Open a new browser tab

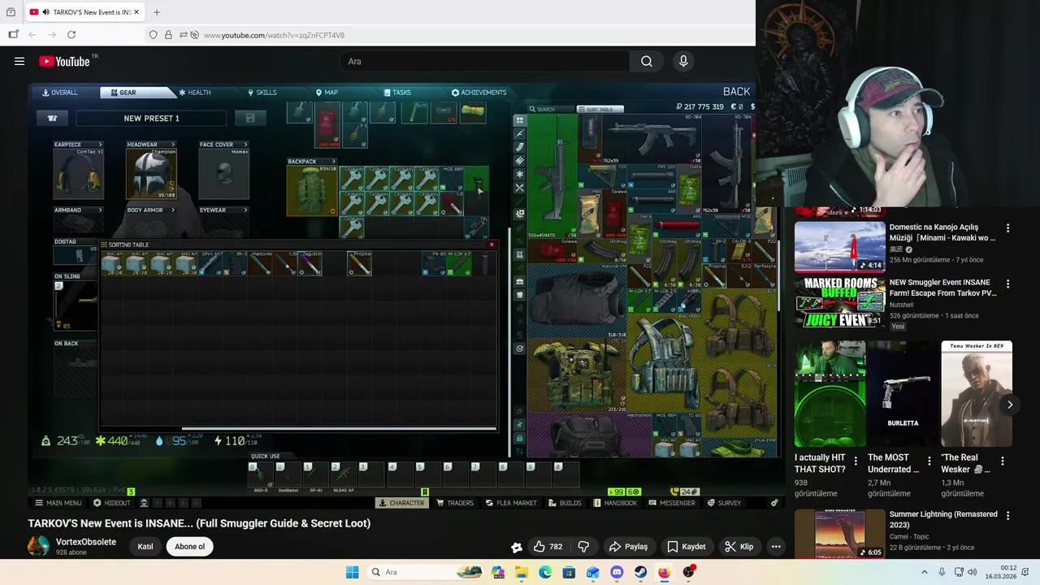[157, 12]
